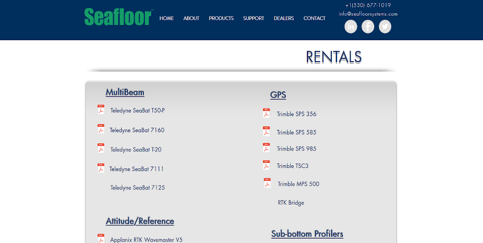Open the Teledyne SeaBat 7125 link
Screen dimensions: 483x243
(x=138, y=188)
